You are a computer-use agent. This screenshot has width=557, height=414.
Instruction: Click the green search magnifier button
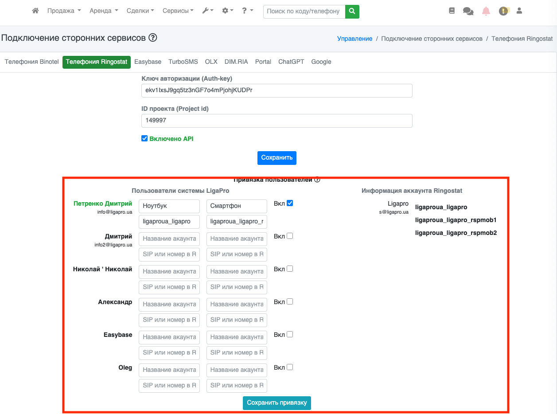352,12
